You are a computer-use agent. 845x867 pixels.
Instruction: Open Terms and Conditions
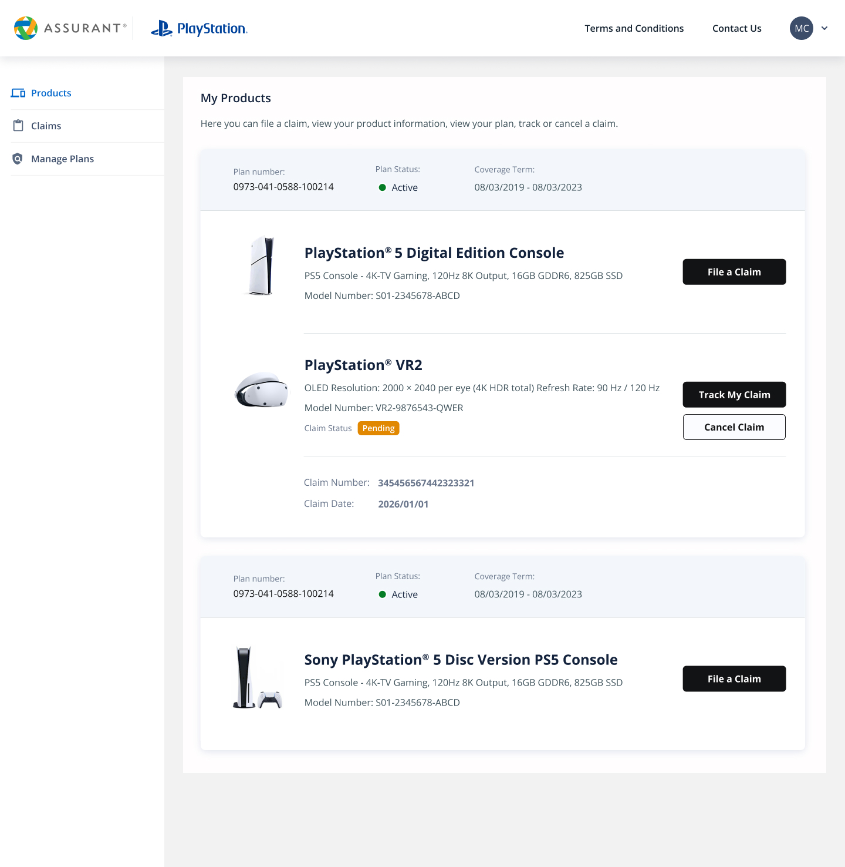[634, 28]
